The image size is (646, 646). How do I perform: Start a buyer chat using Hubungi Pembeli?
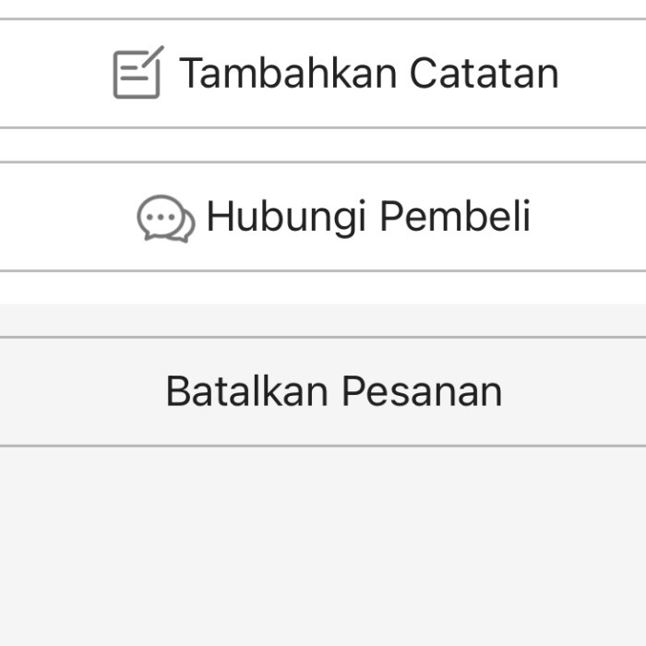coord(368,217)
